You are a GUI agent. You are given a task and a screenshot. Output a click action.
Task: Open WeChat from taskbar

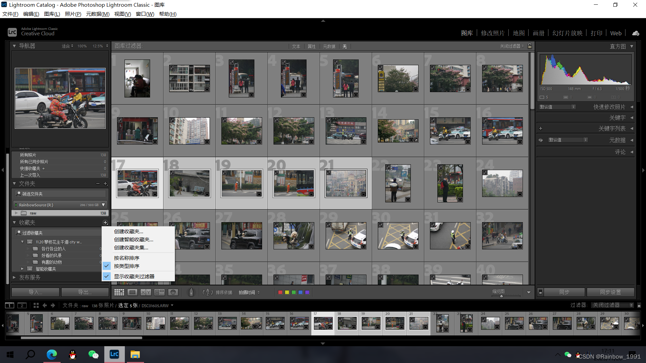[94, 354]
